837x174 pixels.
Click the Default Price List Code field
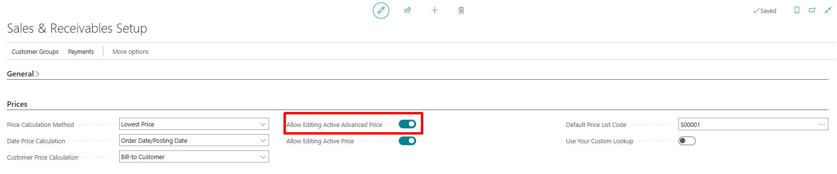coord(753,124)
